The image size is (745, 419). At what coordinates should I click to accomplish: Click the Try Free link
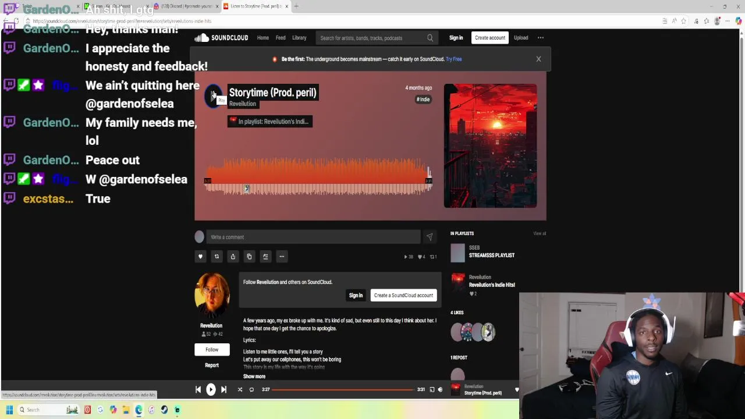pos(453,59)
